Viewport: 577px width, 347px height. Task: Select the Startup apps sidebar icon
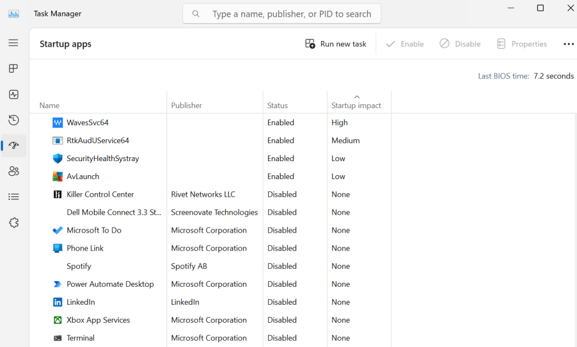(x=14, y=145)
